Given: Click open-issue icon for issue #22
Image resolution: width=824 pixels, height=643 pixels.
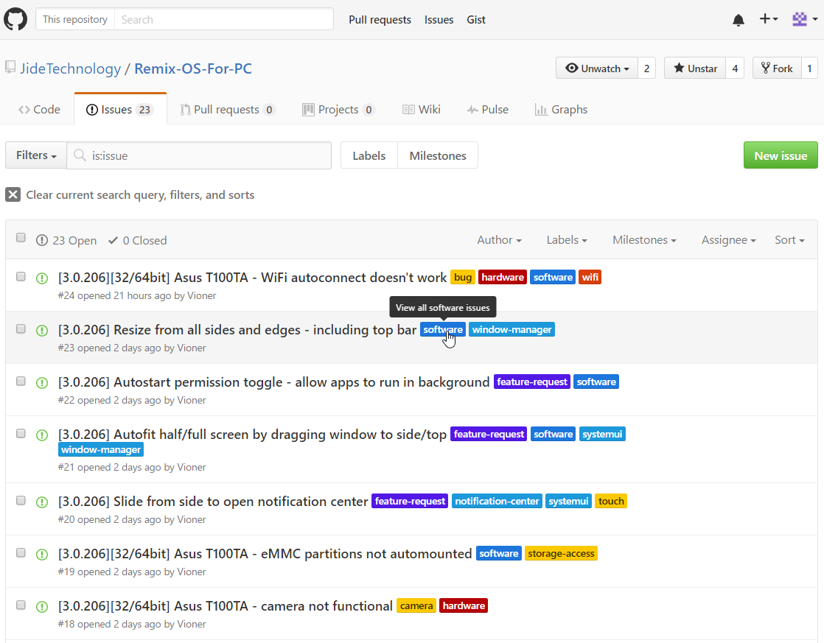Looking at the screenshot, I should 41,383.
